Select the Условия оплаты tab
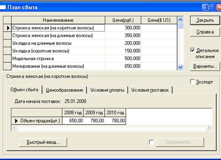The image size is (221, 160). tap(107, 90)
